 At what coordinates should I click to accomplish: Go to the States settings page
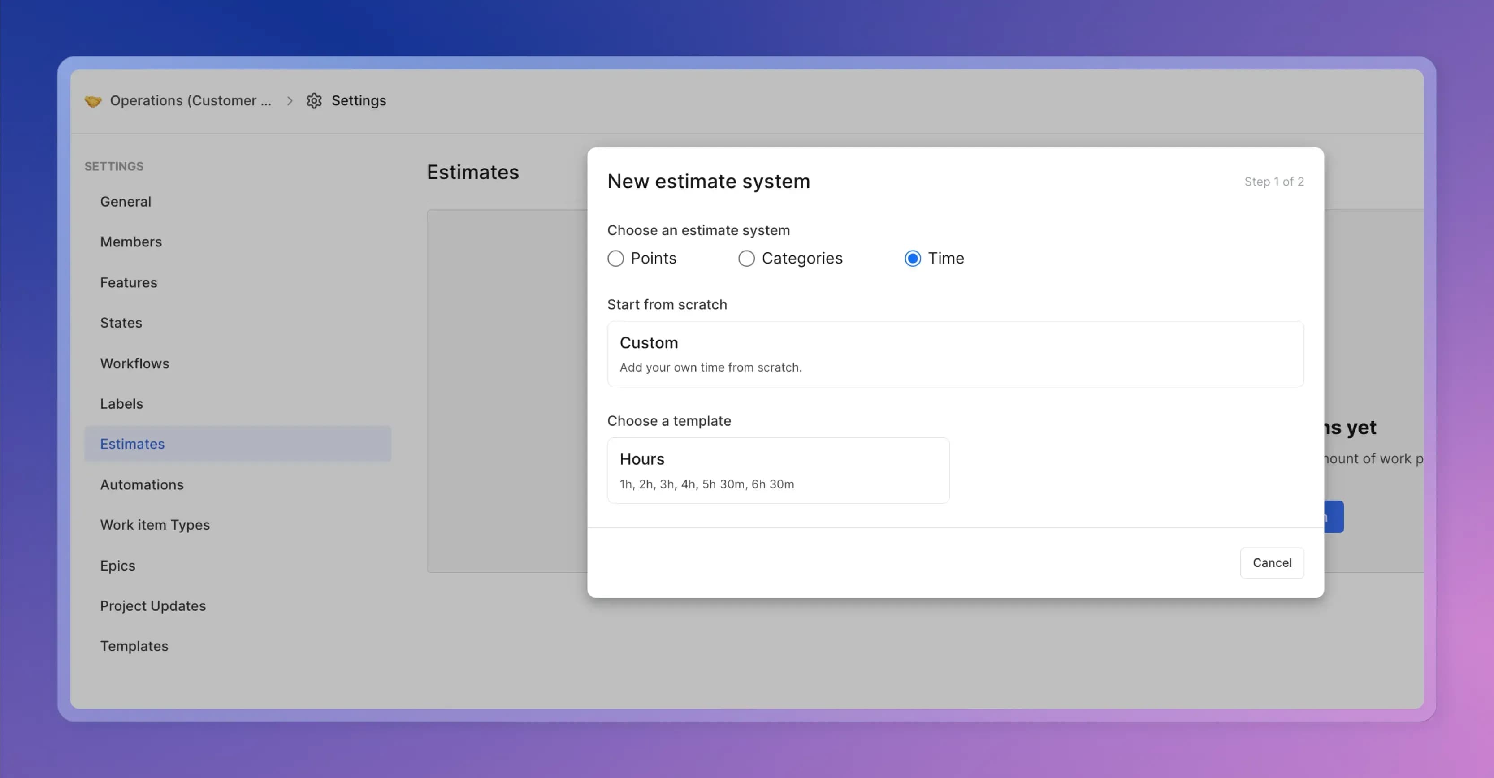point(121,323)
